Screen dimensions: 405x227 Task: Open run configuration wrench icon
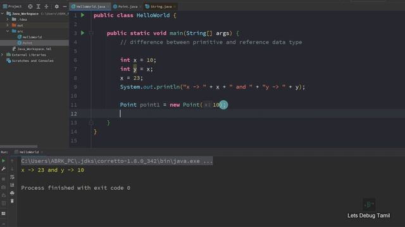(3, 169)
